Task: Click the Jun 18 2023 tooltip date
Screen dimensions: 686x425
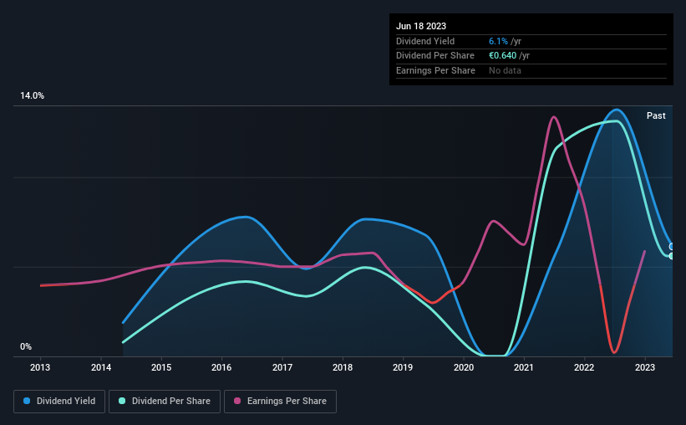Action: [421, 26]
